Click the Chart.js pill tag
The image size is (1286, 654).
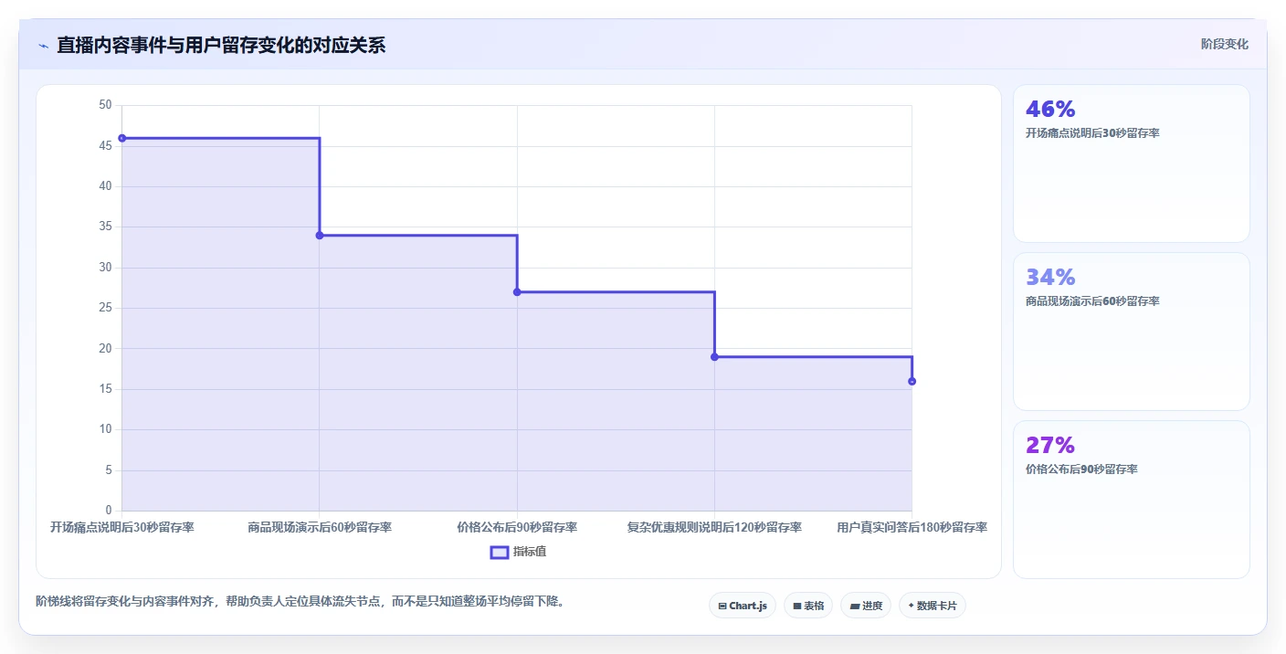742,606
